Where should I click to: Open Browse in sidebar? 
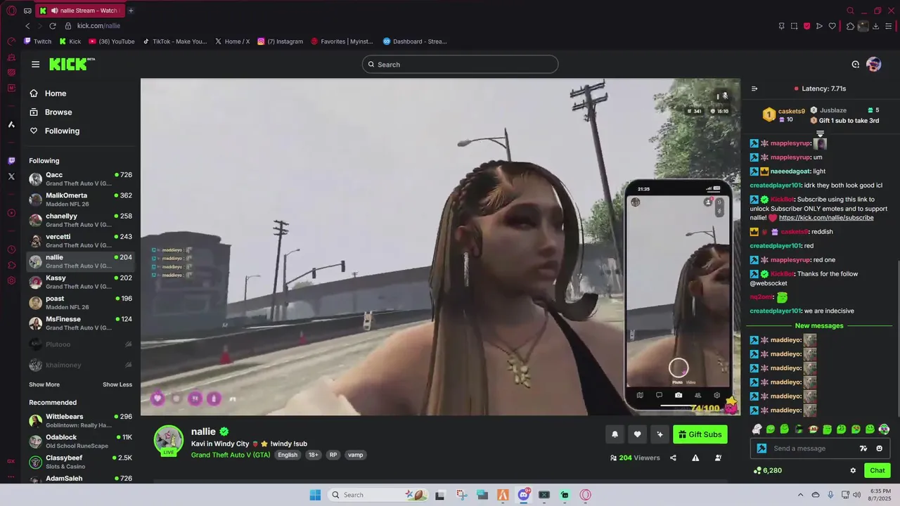click(51, 112)
